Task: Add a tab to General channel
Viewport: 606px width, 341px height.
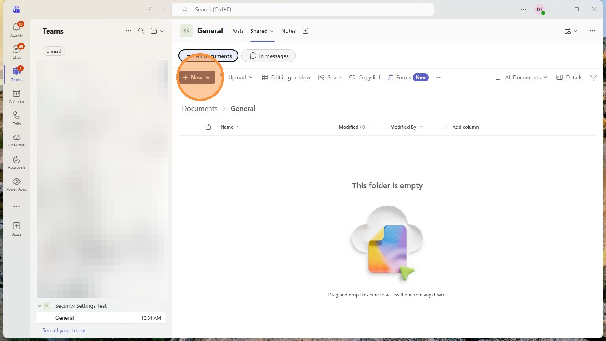Action: coord(305,31)
